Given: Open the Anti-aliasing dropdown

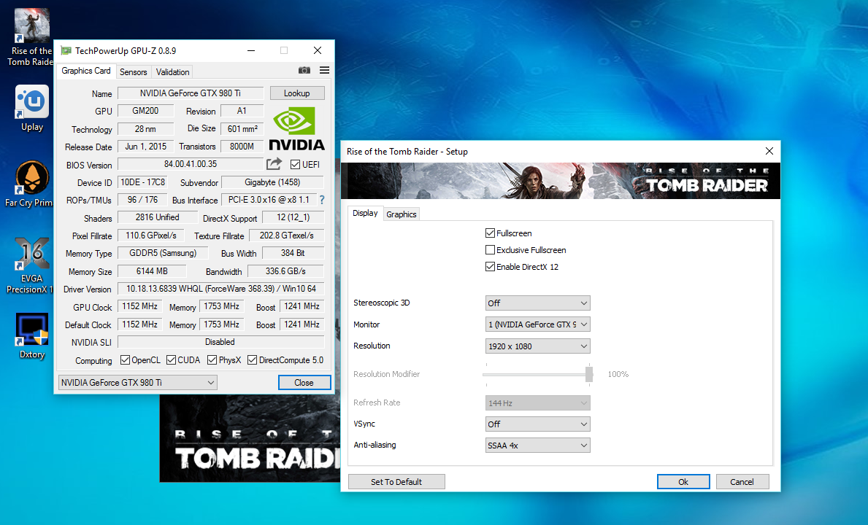Looking at the screenshot, I should (x=537, y=446).
